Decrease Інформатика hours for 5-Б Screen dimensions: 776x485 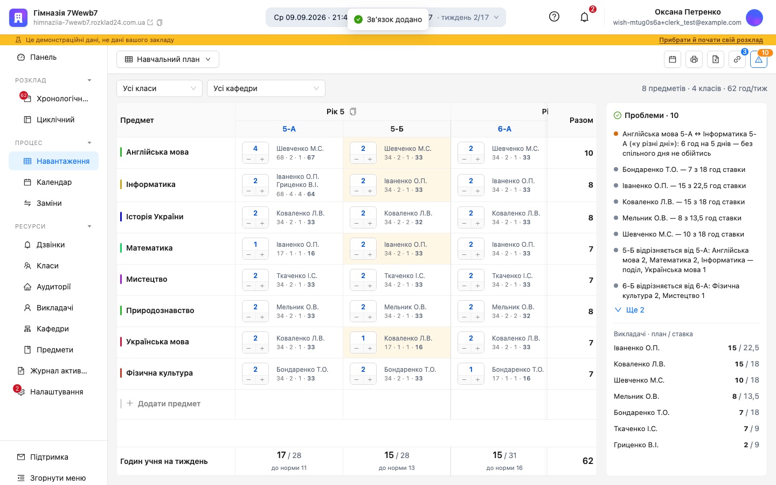pos(357,191)
